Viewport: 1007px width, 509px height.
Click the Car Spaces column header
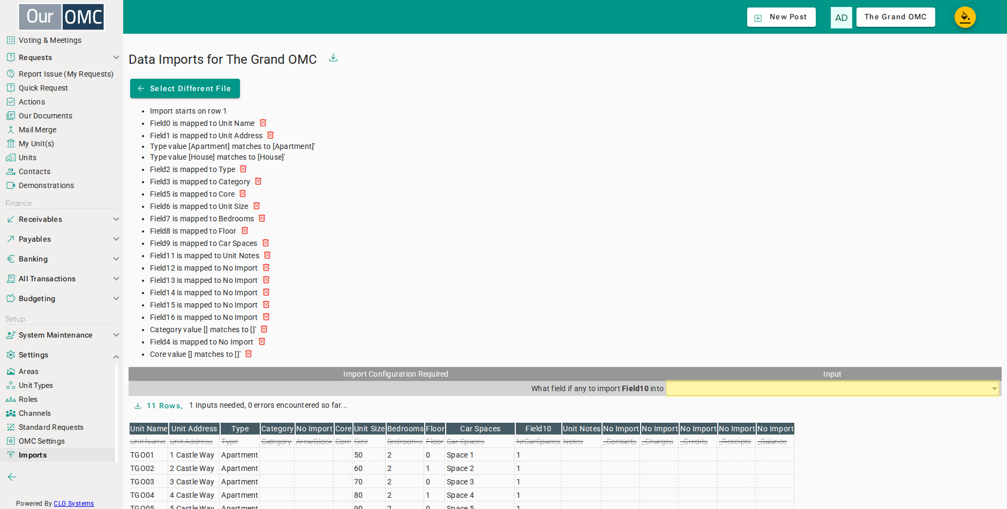point(480,429)
